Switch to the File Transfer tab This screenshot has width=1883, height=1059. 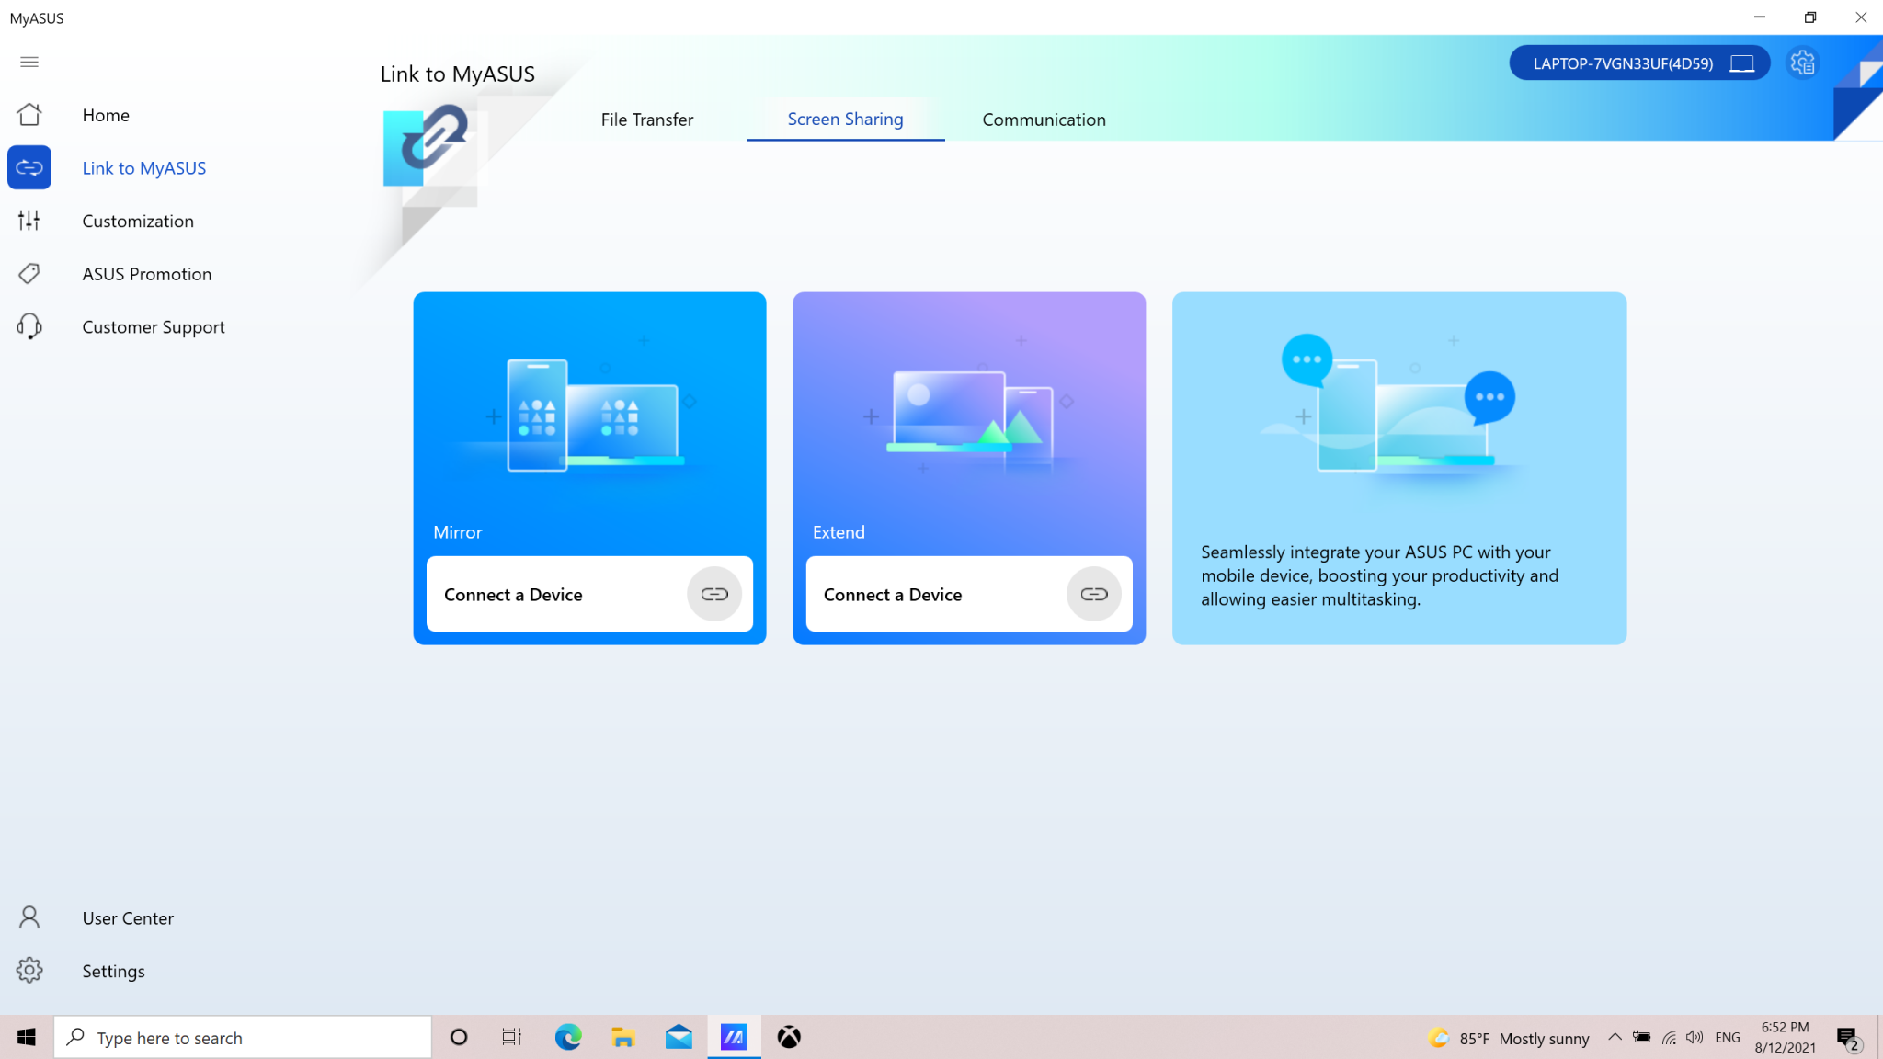pyautogui.click(x=647, y=120)
